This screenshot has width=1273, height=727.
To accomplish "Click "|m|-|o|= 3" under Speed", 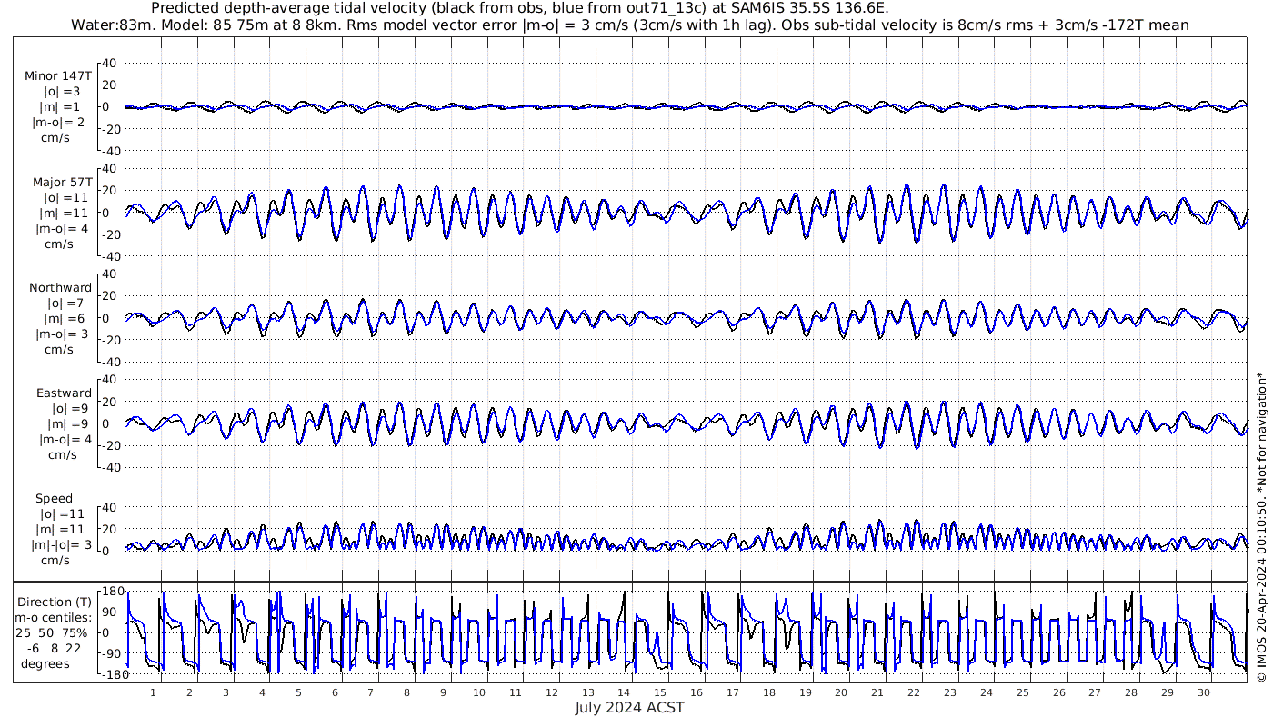I will coord(61,544).
